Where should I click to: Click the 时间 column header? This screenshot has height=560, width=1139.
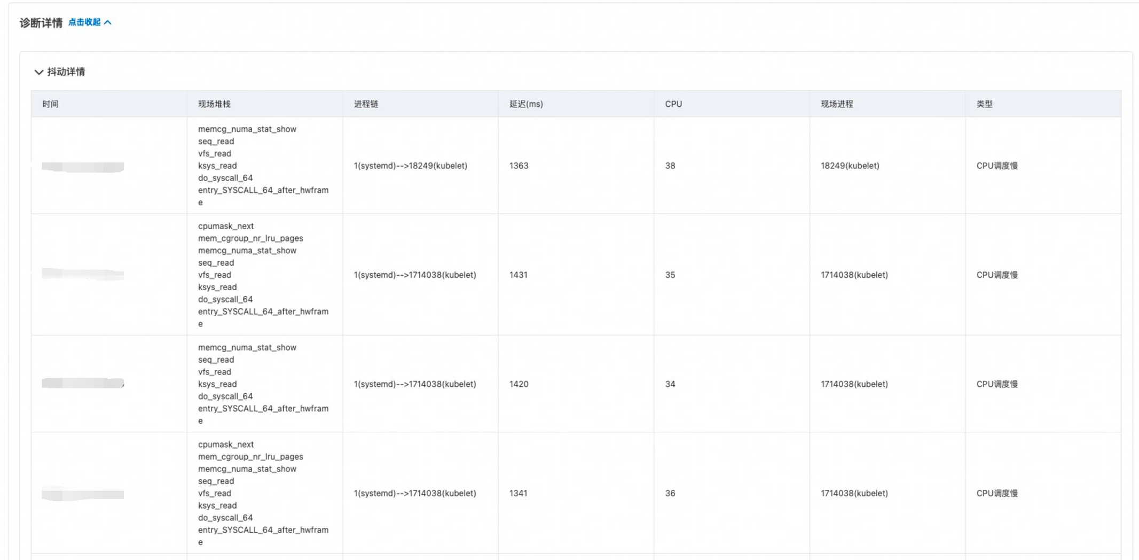50,104
